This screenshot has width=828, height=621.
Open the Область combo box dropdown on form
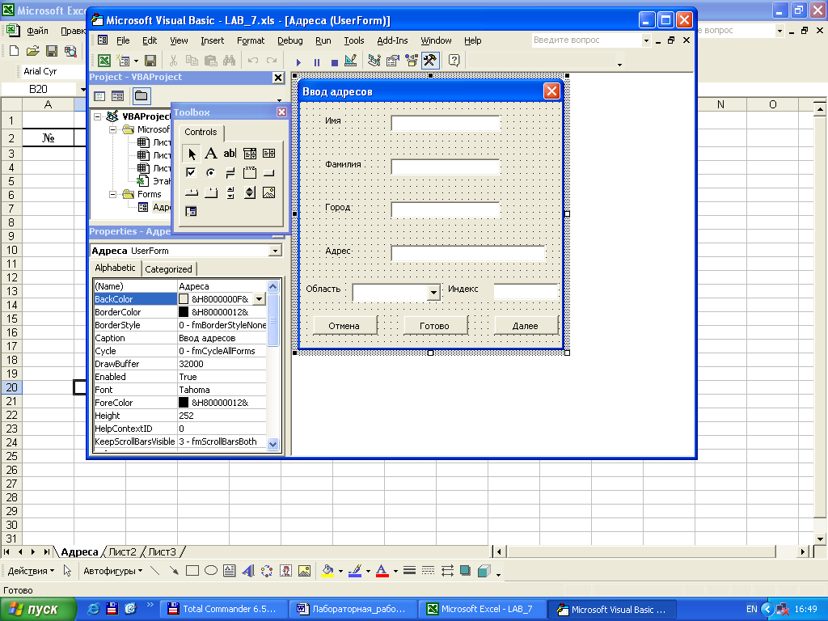pos(433,292)
